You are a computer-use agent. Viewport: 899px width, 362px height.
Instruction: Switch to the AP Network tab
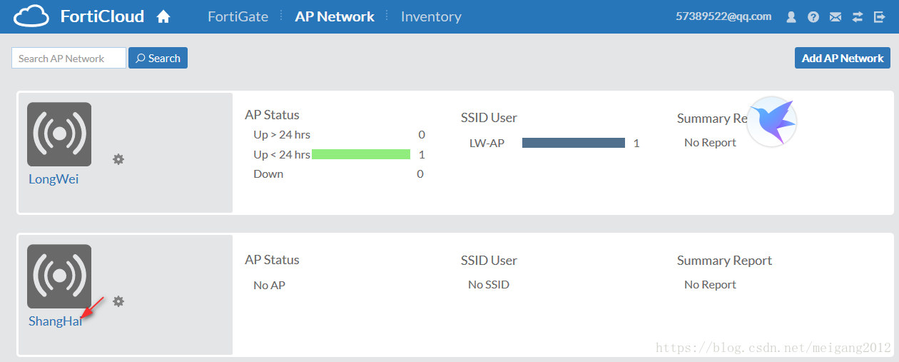[335, 16]
